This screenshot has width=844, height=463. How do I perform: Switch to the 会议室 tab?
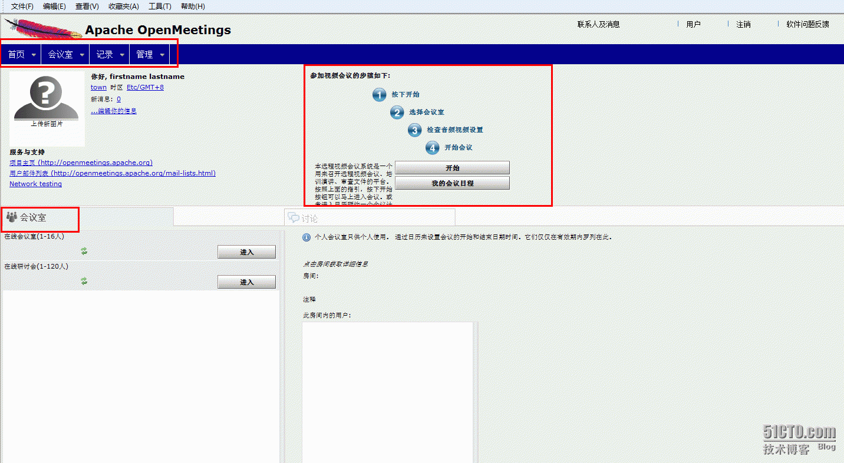[x=87, y=217]
